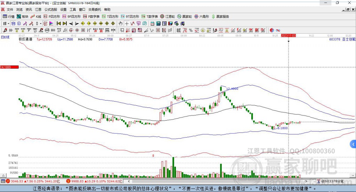Toggle the crosshair cursor tool
Image resolution: width=356 pixels, height=192 pixels.
coord(127,24)
